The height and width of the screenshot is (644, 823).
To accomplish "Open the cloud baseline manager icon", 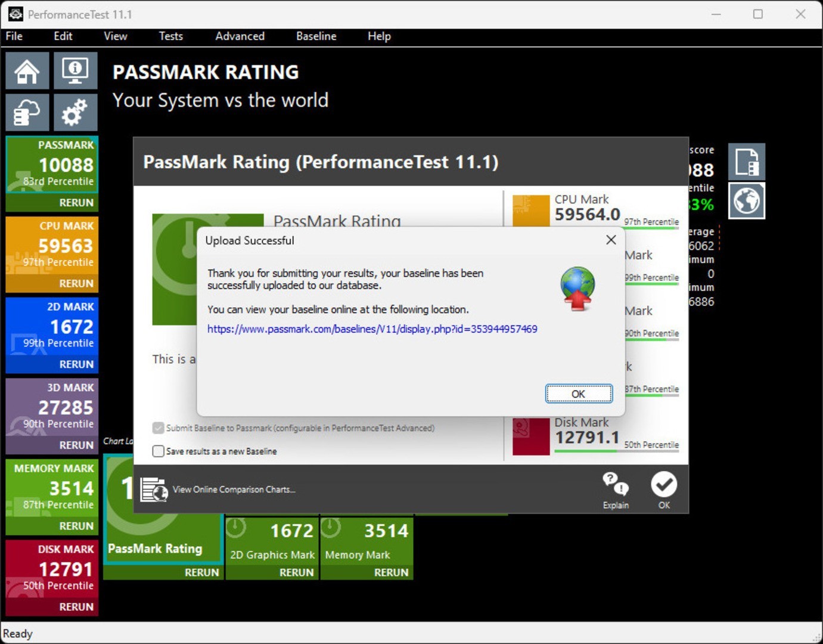I will click(27, 112).
